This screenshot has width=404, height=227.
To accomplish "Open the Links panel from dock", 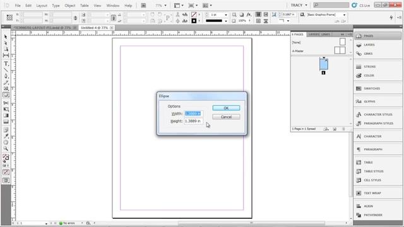I will [x=377, y=54].
